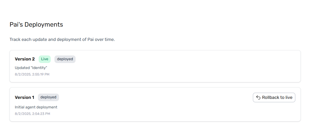This screenshot has width=309, height=135.
Task: Click the 8/2/2025 date under Version 2
Action: click(x=23, y=75)
